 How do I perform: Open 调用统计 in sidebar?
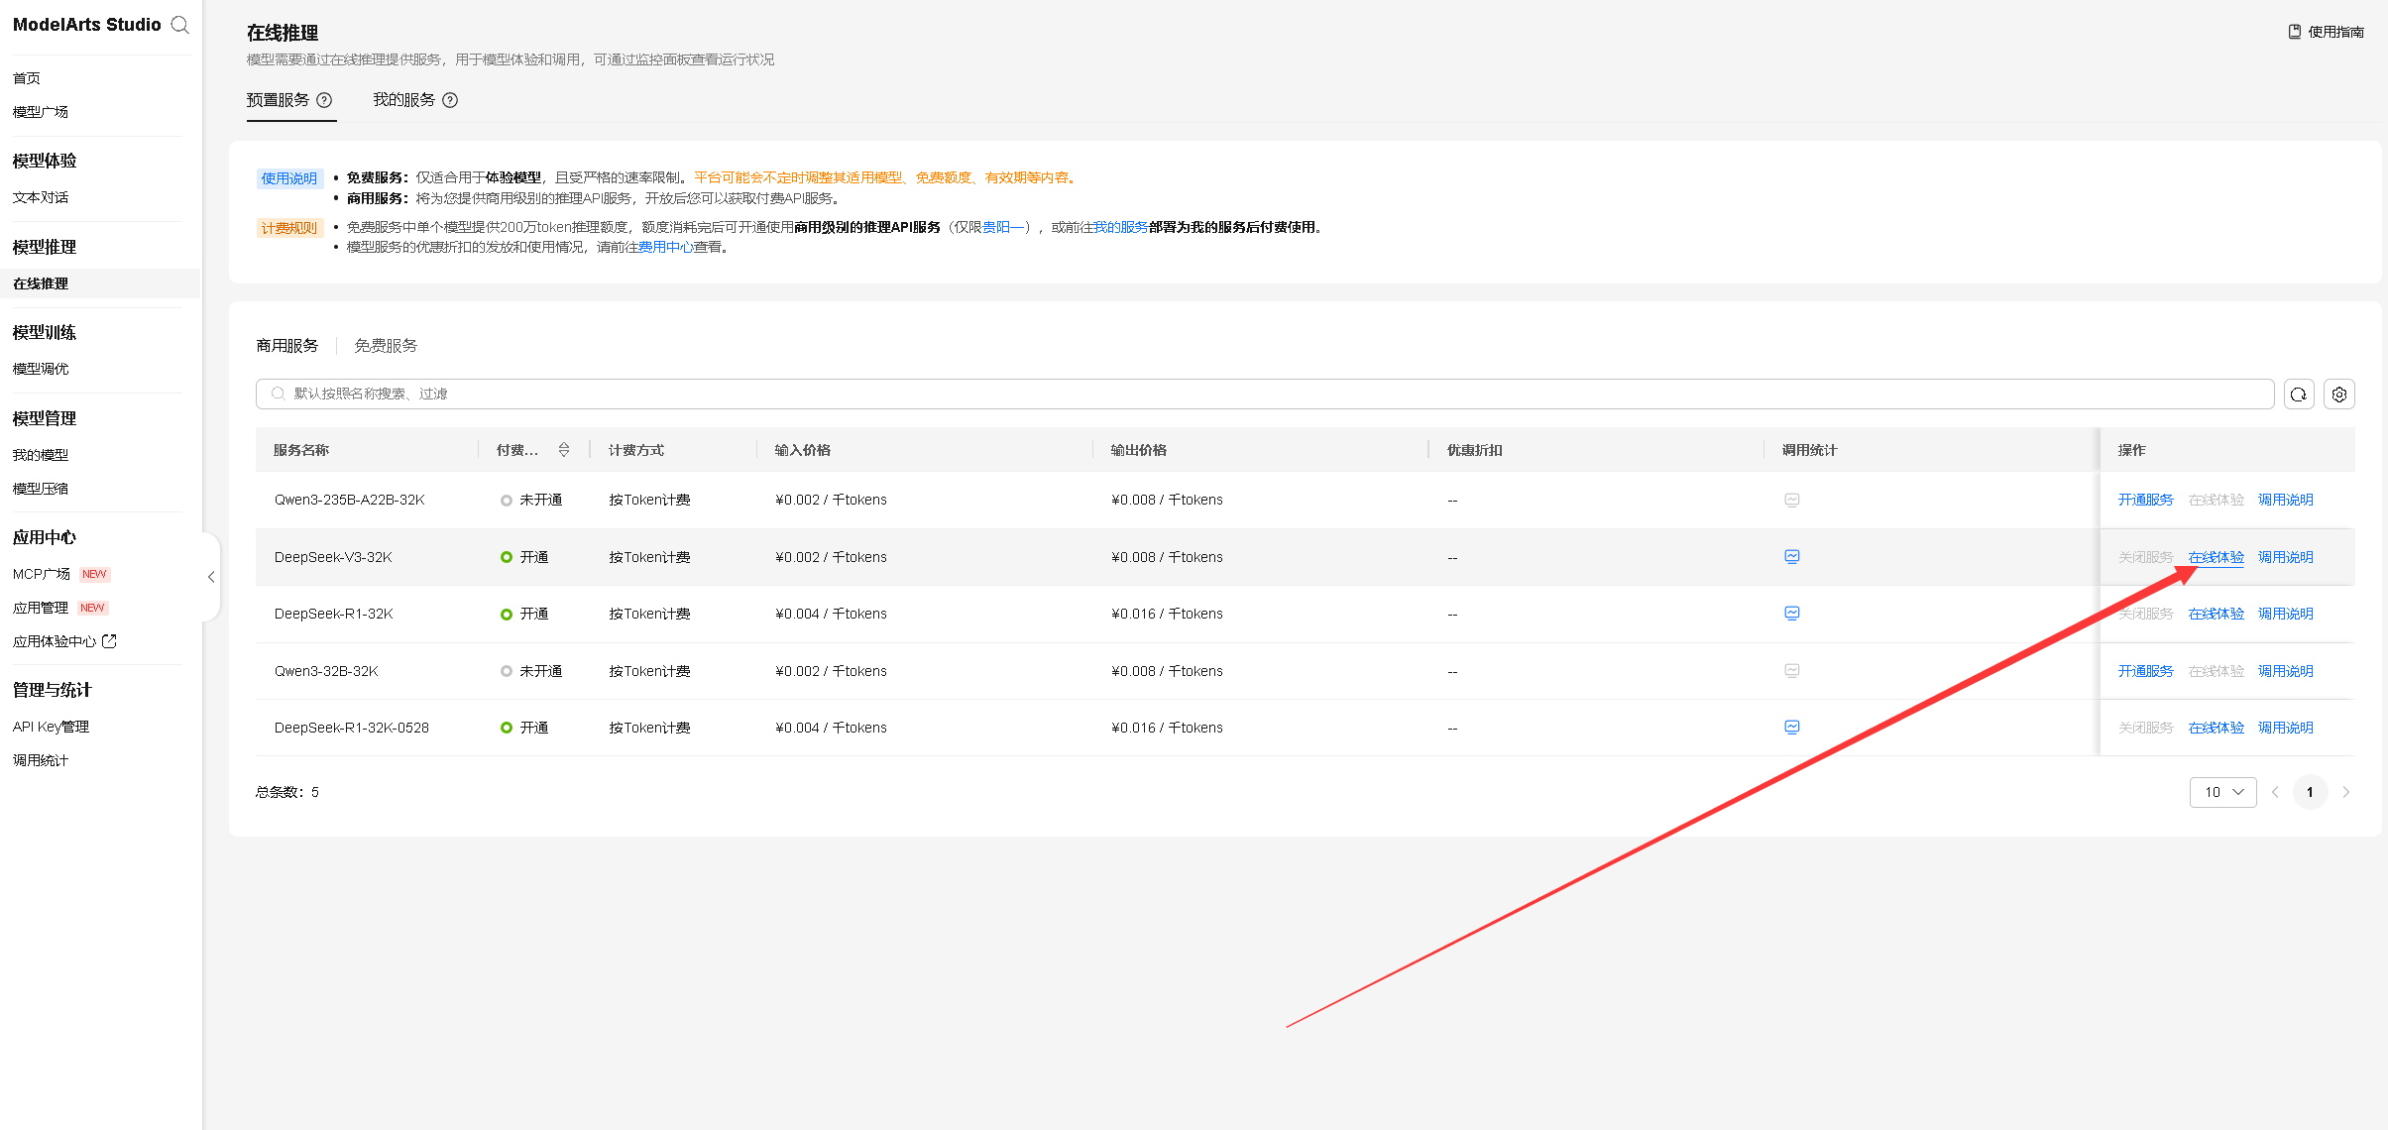point(41,760)
